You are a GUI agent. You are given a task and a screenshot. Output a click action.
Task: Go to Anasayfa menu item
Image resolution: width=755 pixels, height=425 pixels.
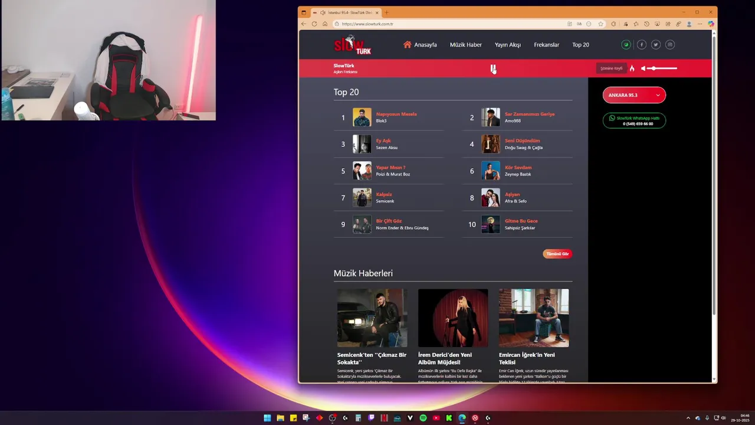tap(425, 45)
